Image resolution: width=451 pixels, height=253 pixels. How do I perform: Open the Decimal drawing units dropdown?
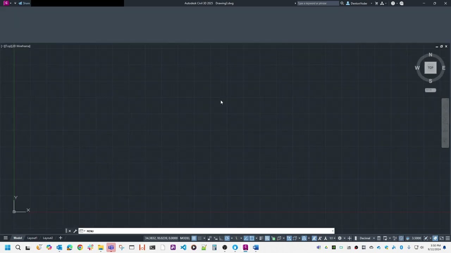point(366,238)
